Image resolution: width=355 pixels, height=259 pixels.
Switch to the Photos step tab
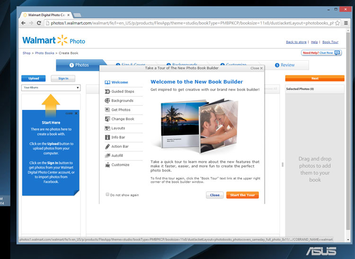pyautogui.click(x=79, y=65)
